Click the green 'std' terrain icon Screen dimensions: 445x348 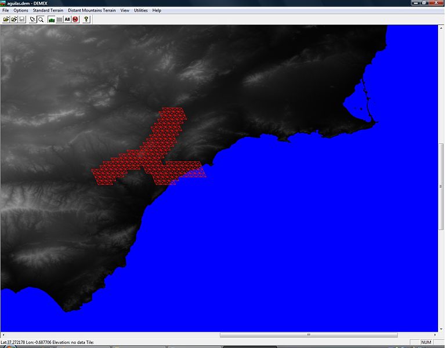coord(51,19)
